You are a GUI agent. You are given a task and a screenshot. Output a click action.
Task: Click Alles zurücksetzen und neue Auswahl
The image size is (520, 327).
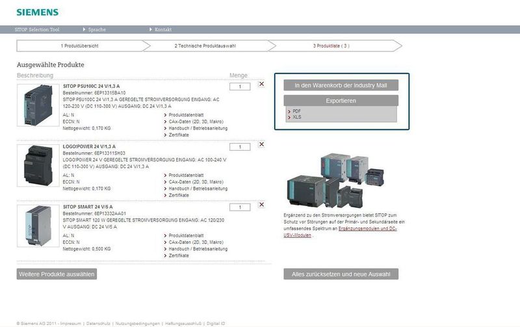[x=341, y=274]
